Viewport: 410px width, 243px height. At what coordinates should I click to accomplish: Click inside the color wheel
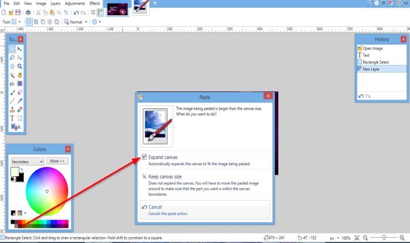pos(47,191)
